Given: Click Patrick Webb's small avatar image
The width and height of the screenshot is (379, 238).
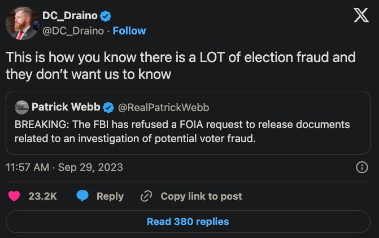Looking at the screenshot, I should click(21, 107).
